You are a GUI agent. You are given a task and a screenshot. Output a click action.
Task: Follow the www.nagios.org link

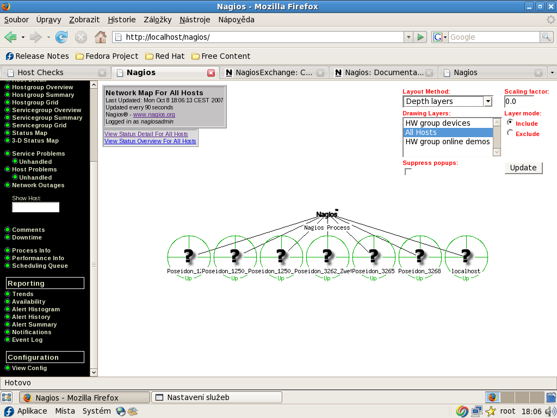click(154, 114)
